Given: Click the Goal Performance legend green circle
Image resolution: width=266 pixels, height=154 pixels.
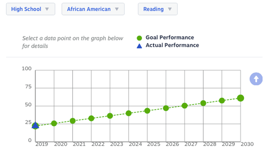Looking at the screenshot, I should pos(139,38).
